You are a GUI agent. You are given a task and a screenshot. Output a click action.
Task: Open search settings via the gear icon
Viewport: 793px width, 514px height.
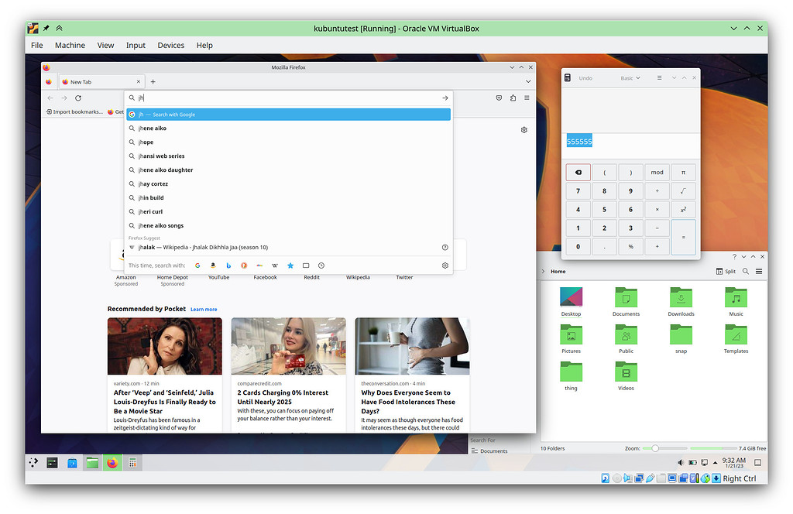click(445, 265)
